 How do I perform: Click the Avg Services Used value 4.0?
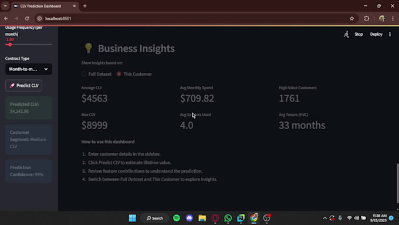click(x=187, y=125)
